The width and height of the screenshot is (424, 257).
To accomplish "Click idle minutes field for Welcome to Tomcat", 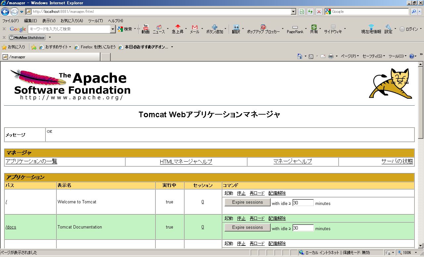I will [x=303, y=203].
